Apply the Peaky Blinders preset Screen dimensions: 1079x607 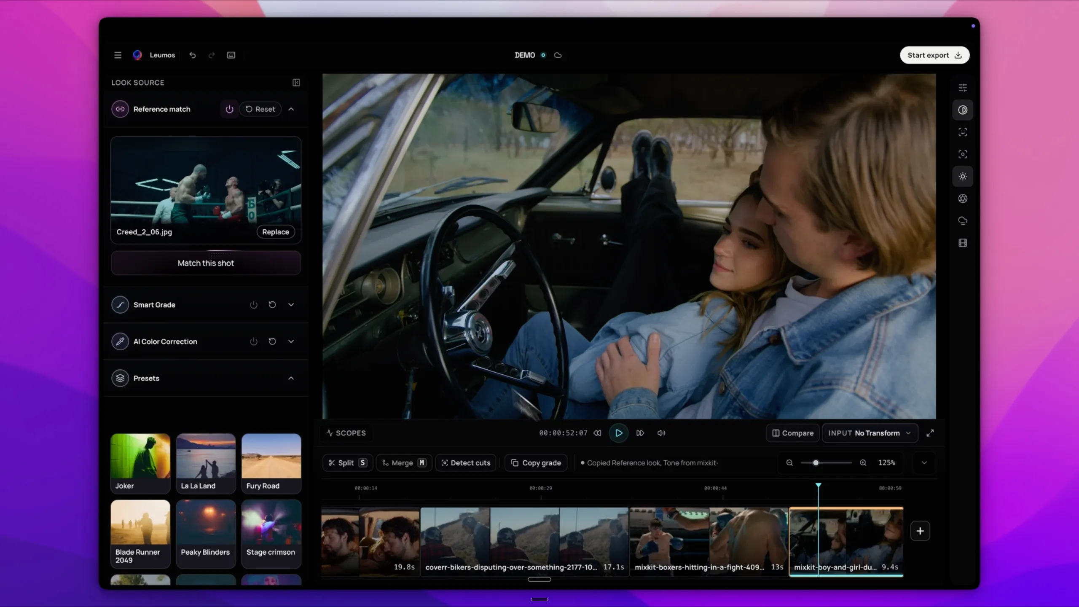coord(206,534)
